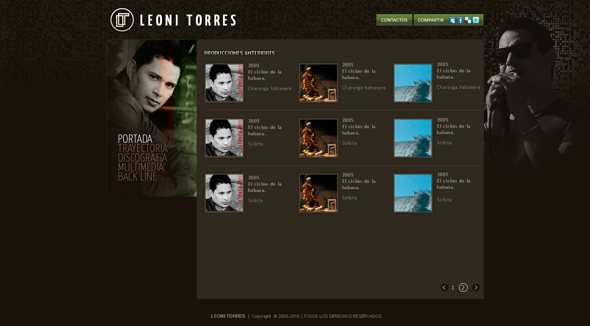
Task: Open second-row golden statue album cover
Action: (x=319, y=138)
